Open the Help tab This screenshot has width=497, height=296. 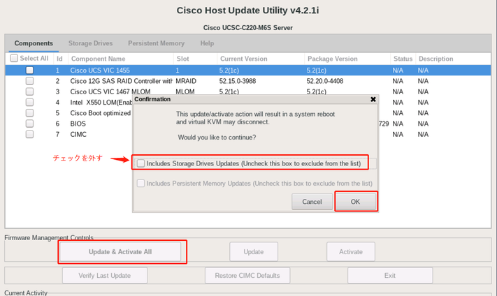(207, 43)
